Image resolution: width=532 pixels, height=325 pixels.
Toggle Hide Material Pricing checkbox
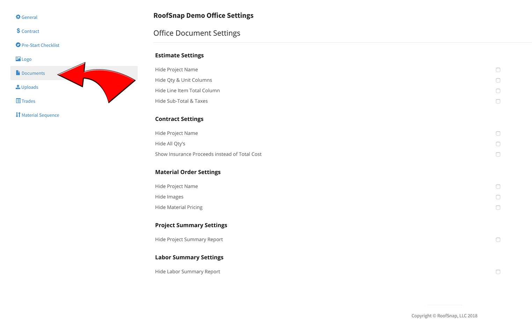pos(498,208)
